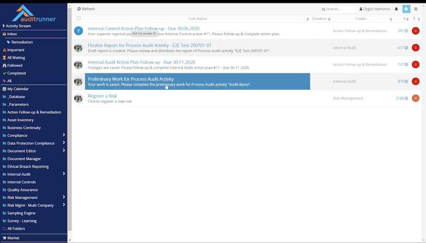The height and width of the screenshot is (243, 426).
Task: Click orange priority badge on row 2168
Action: 415,98
